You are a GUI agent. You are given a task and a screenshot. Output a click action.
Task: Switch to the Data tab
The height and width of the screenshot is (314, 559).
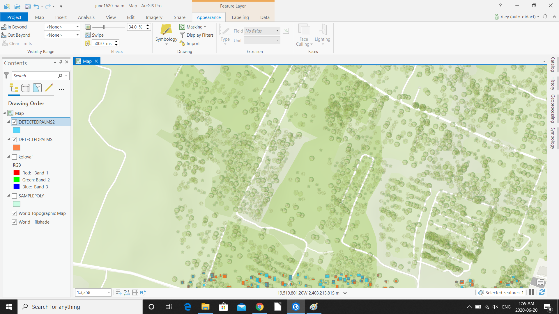[x=265, y=17]
